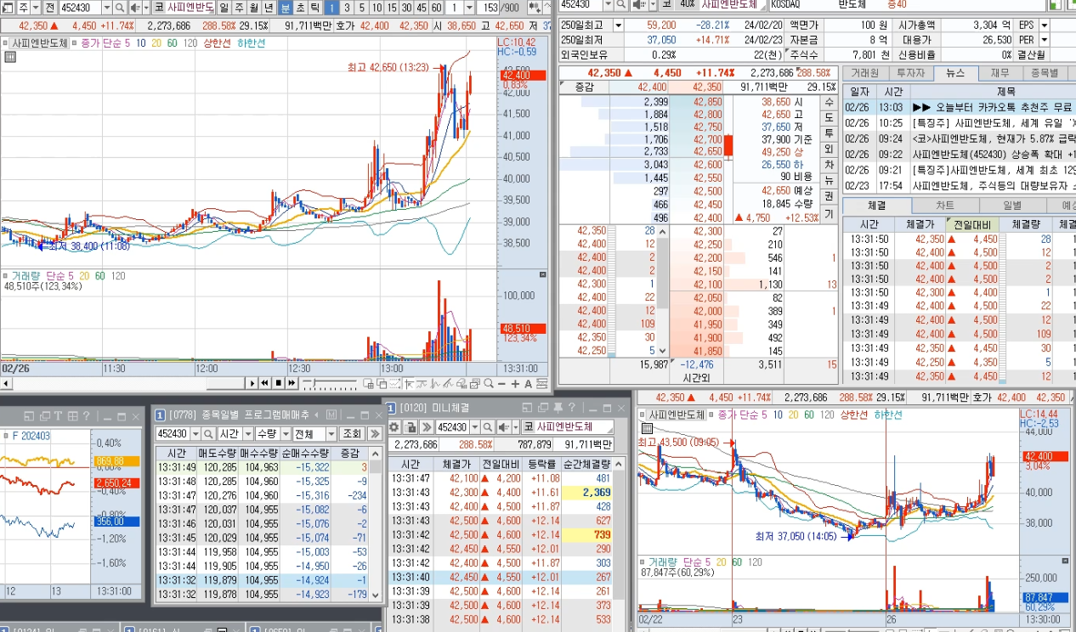The image size is (1076, 632).
Task: Click the 조회 button in the program trading window
Action: [x=351, y=433]
